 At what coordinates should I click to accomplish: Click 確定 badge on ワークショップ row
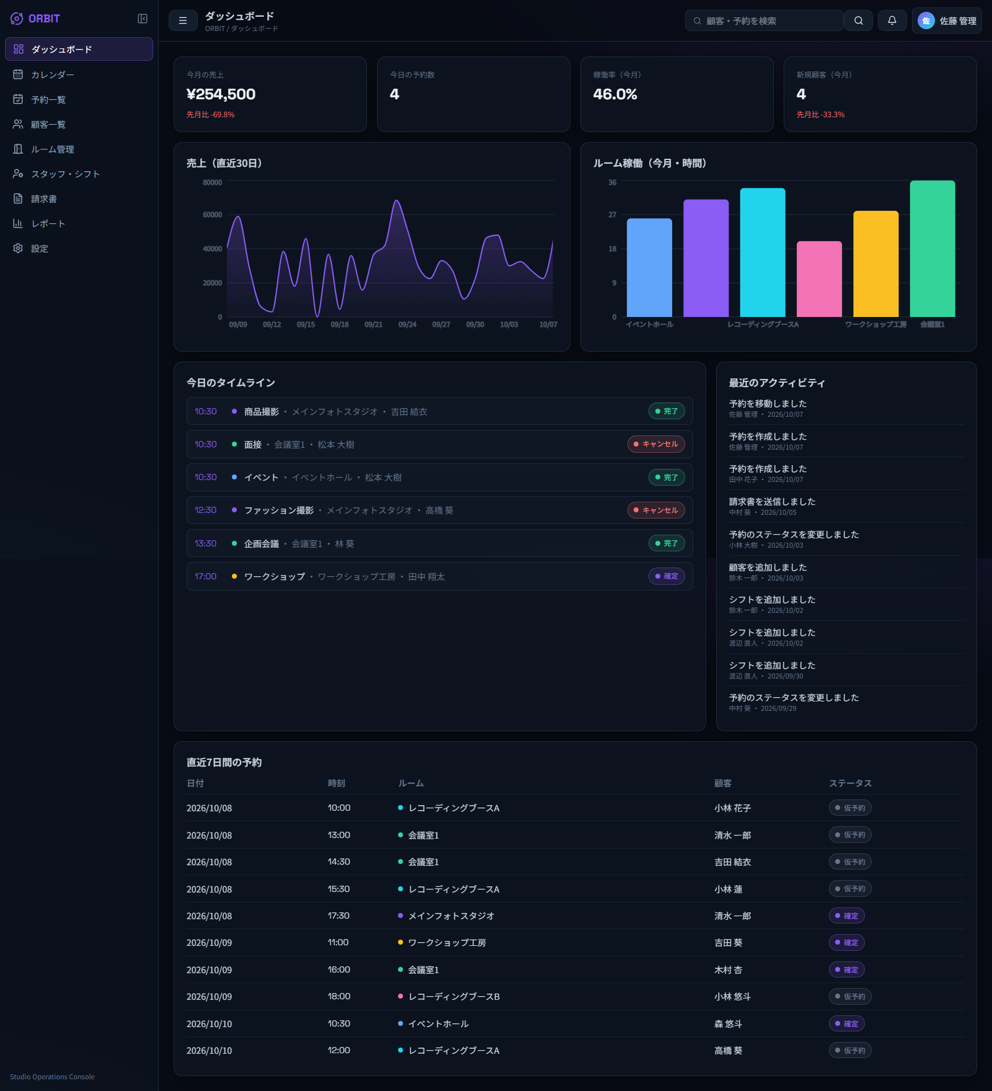666,576
